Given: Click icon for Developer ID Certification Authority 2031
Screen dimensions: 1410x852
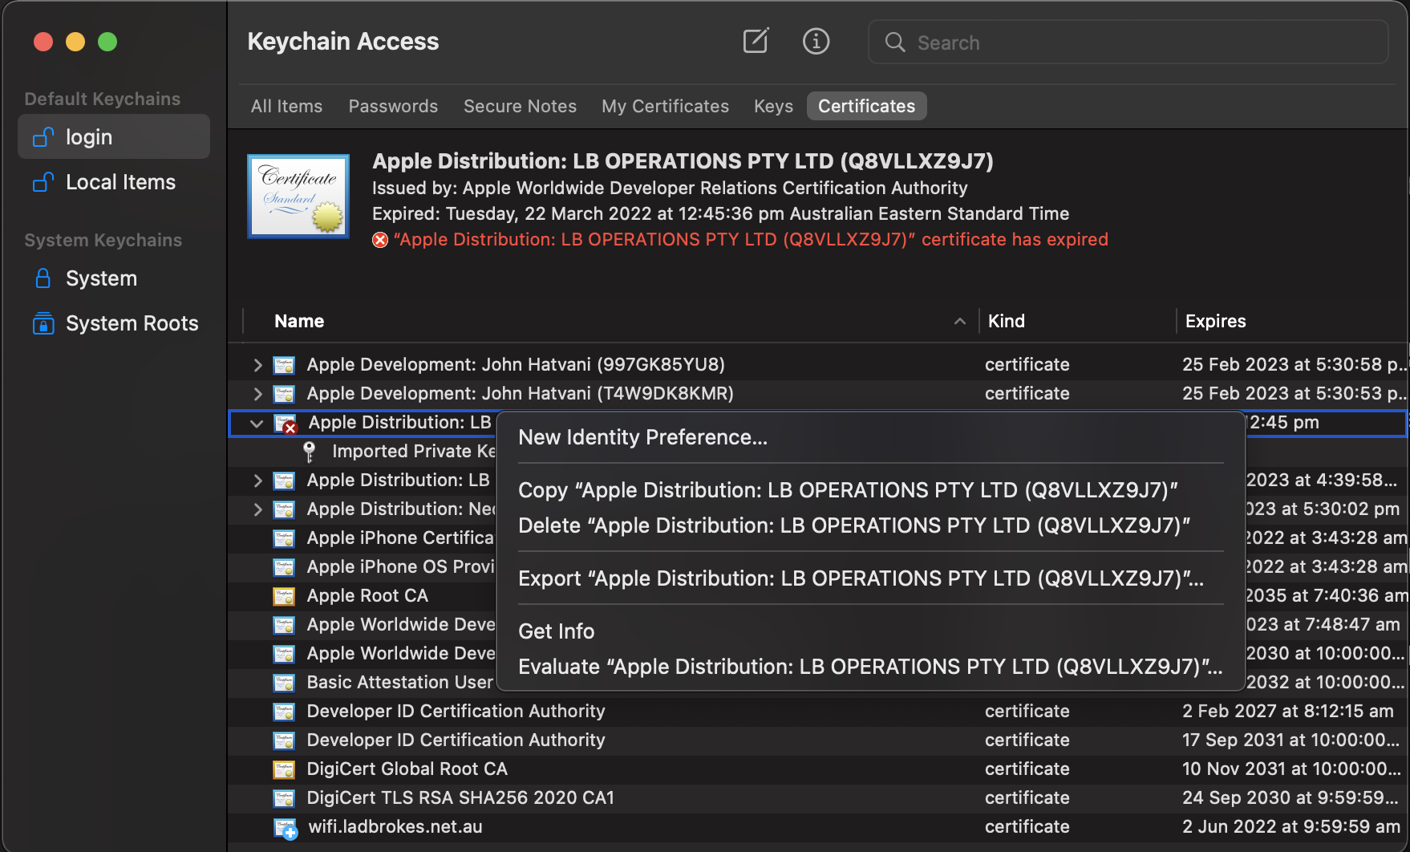Looking at the screenshot, I should pos(284,740).
